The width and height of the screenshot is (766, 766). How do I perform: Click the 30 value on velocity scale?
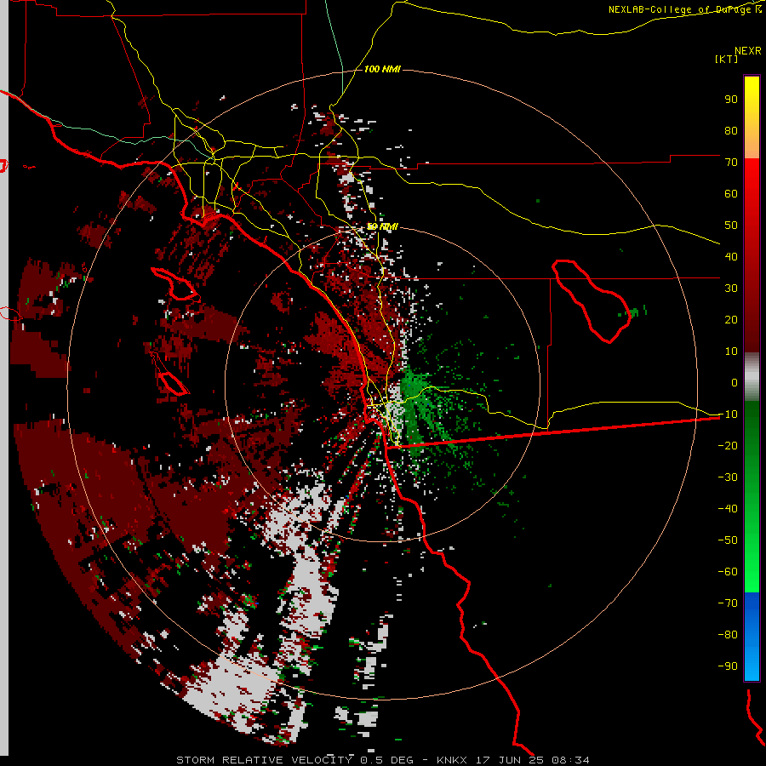coord(731,288)
